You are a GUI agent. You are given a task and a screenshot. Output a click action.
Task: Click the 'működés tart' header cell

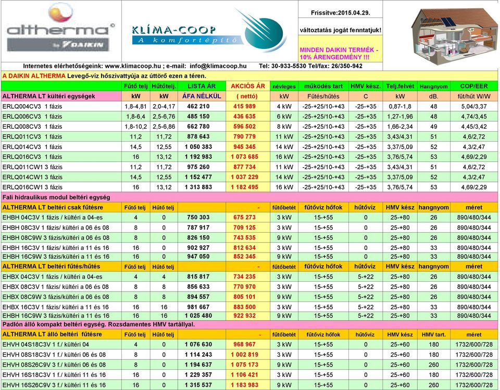tap(323, 86)
